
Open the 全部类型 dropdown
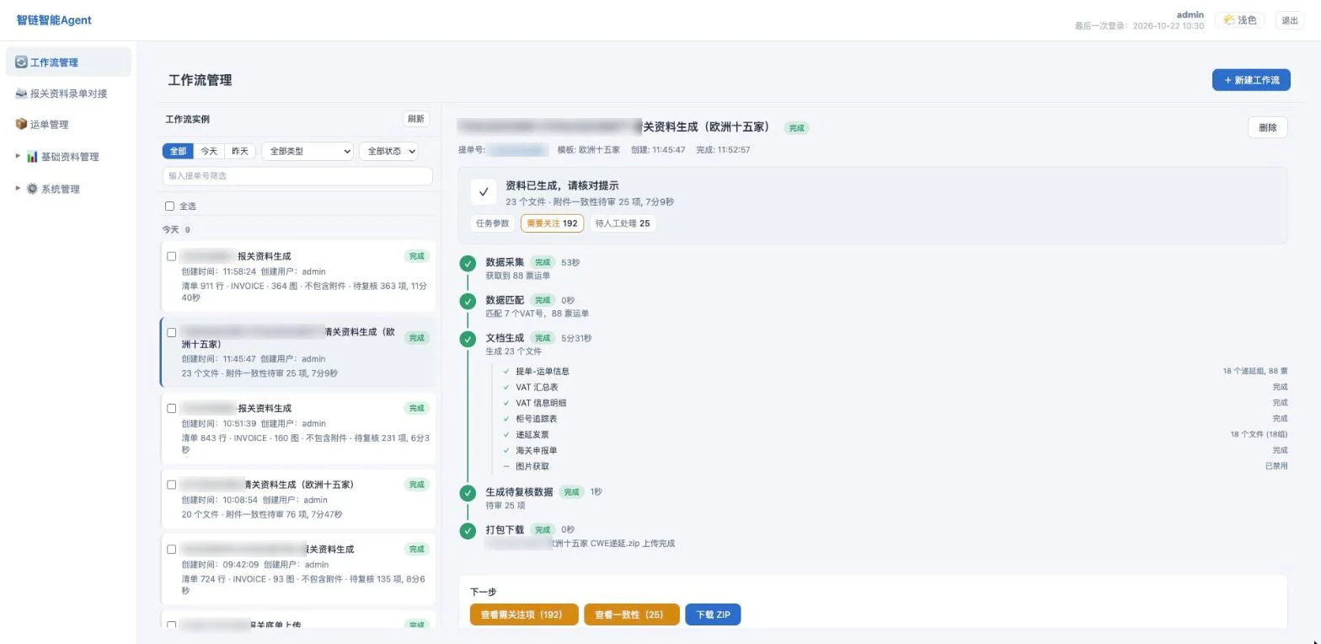(308, 151)
